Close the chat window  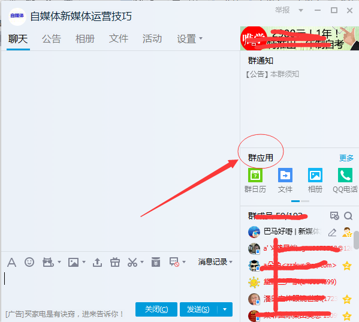click(x=349, y=10)
